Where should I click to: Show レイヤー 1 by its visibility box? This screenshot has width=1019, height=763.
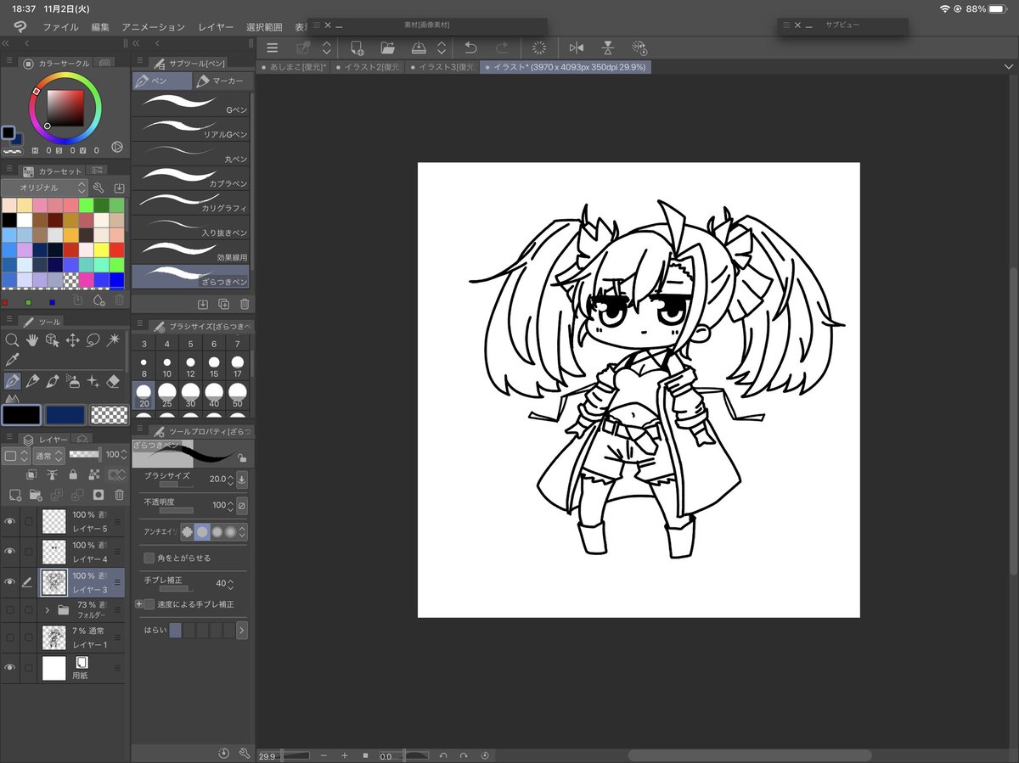click(x=10, y=637)
